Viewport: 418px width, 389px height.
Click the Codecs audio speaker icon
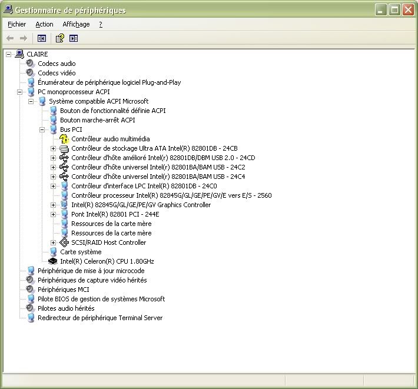tap(31, 64)
